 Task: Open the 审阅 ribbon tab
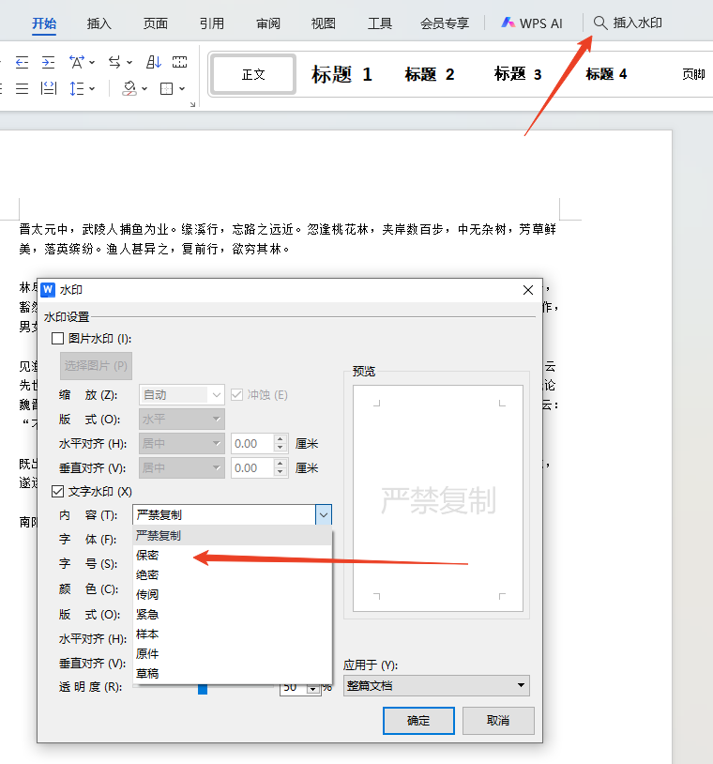click(268, 23)
